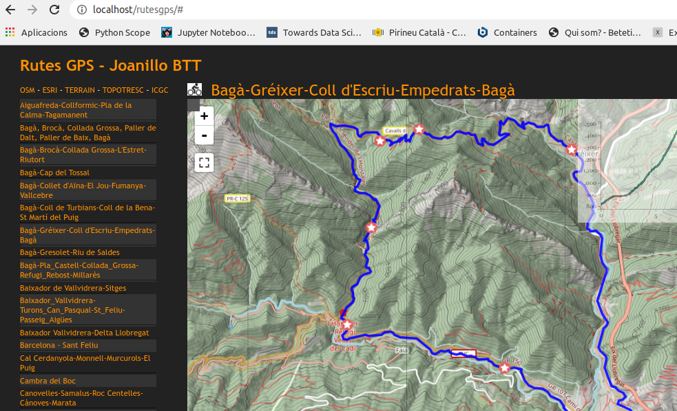This screenshot has height=411, width=677.
Task: Toggle fullscreen map view
Action: [x=204, y=163]
